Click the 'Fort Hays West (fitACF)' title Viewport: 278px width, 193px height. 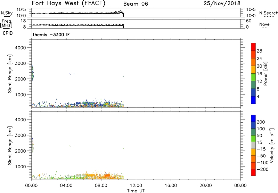(68, 3)
